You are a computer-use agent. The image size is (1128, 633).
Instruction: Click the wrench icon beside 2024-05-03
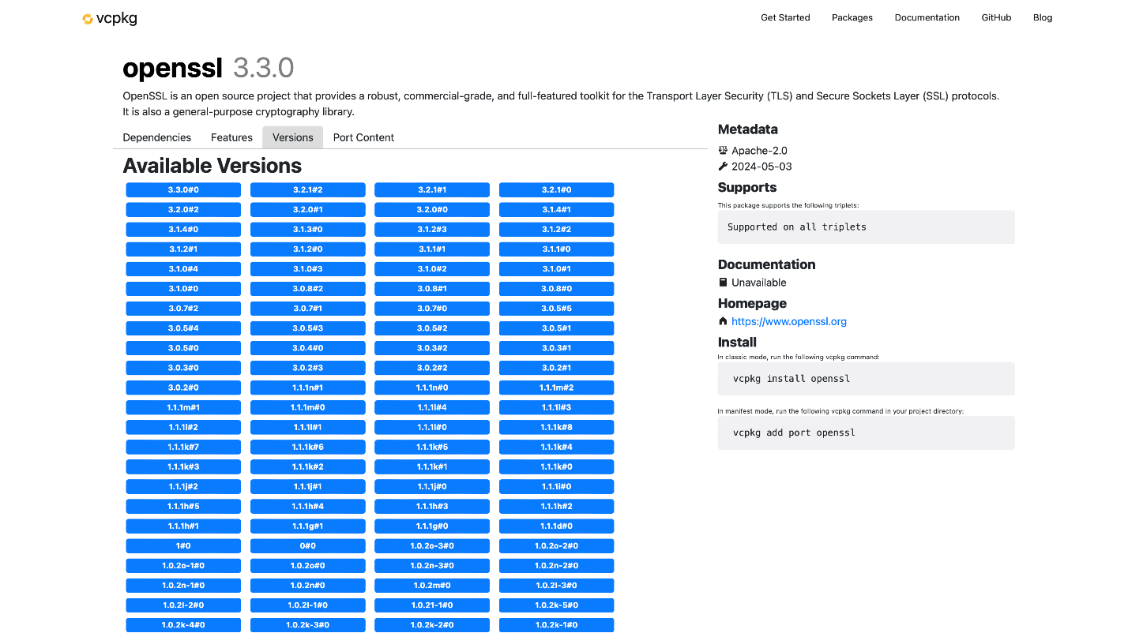[723, 167]
